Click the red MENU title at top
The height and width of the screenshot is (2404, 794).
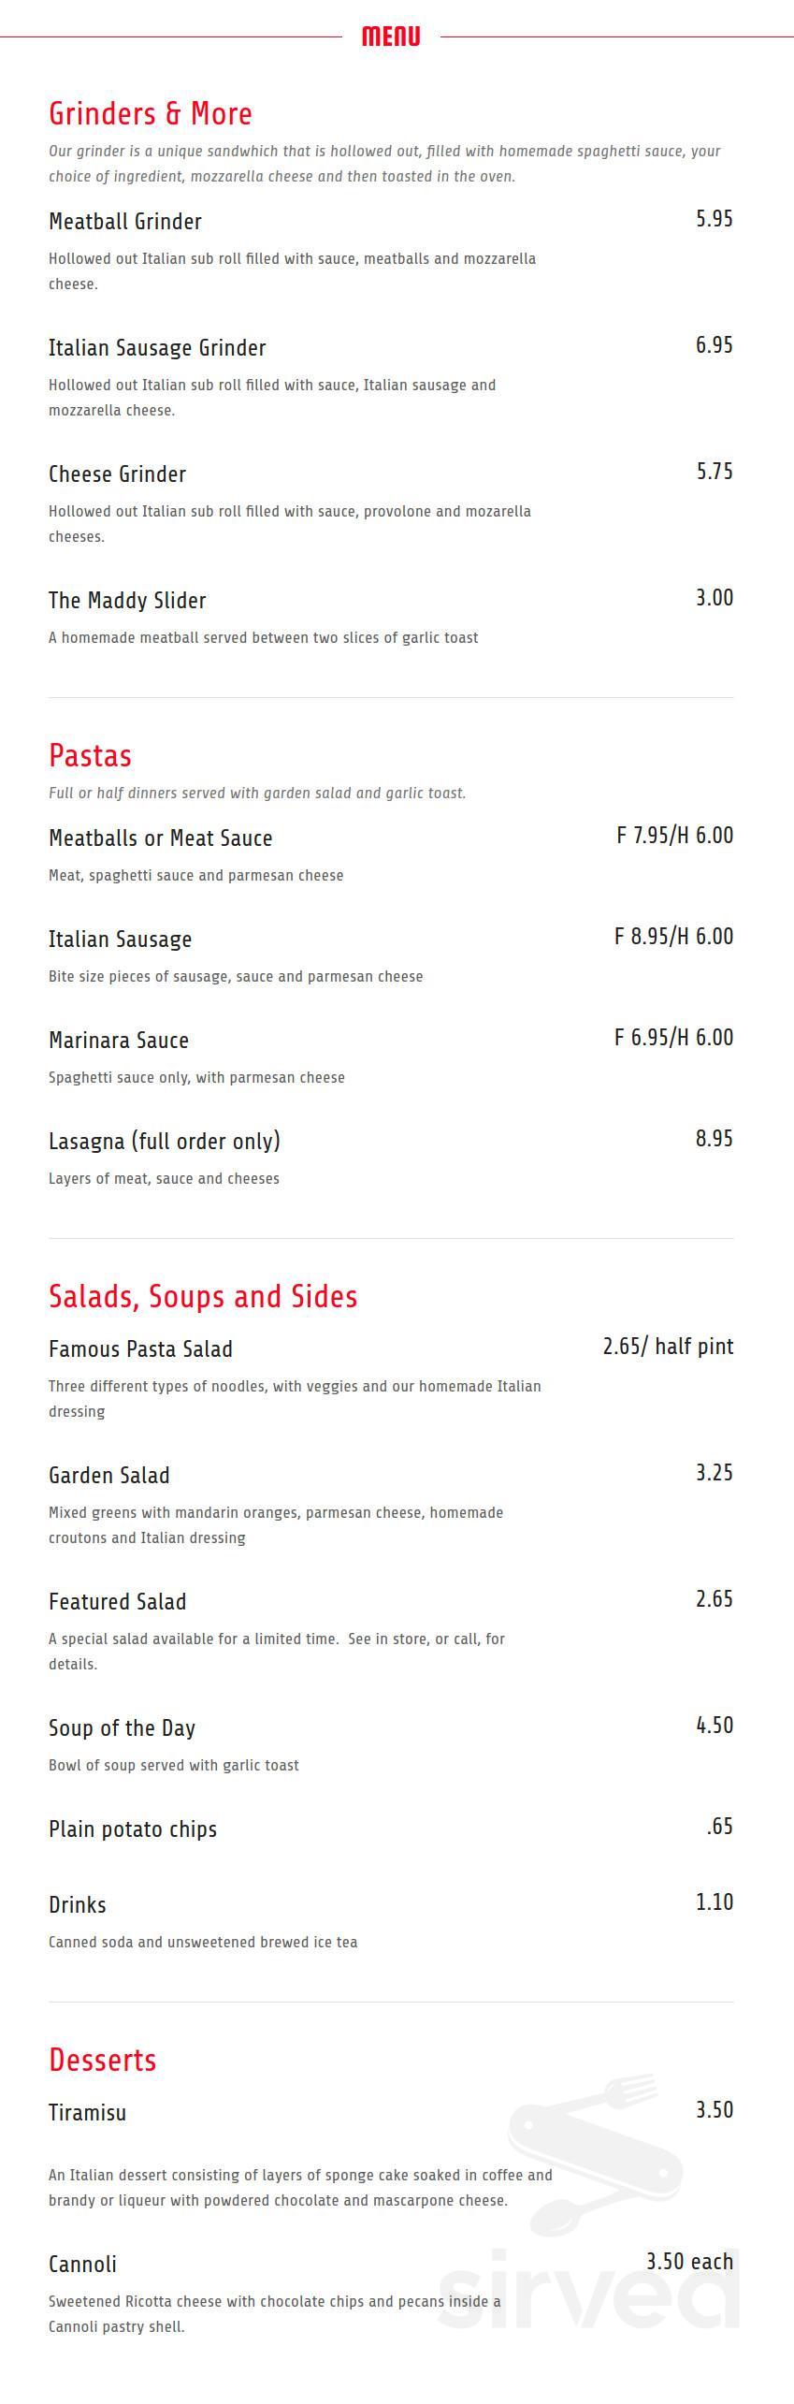coord(391,36)
